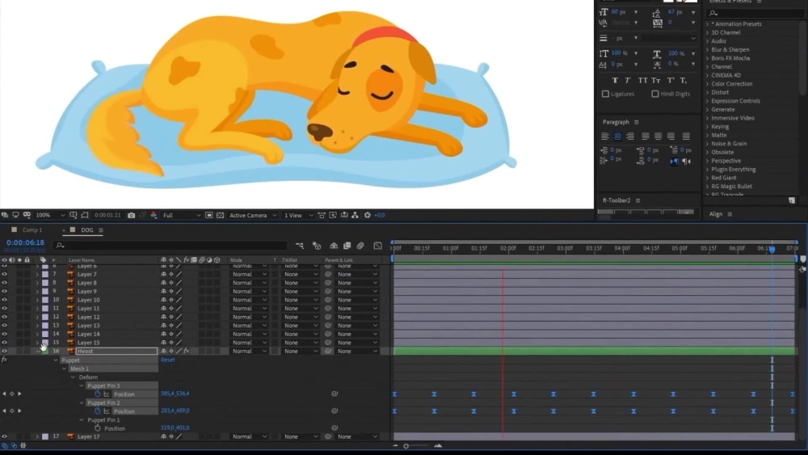Align paragraph text right
The height and width of the screenshot is (455, 808).
coord(629,137)
